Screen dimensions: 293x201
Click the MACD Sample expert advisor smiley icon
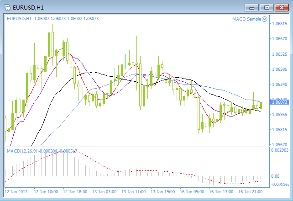coord(264,19)
